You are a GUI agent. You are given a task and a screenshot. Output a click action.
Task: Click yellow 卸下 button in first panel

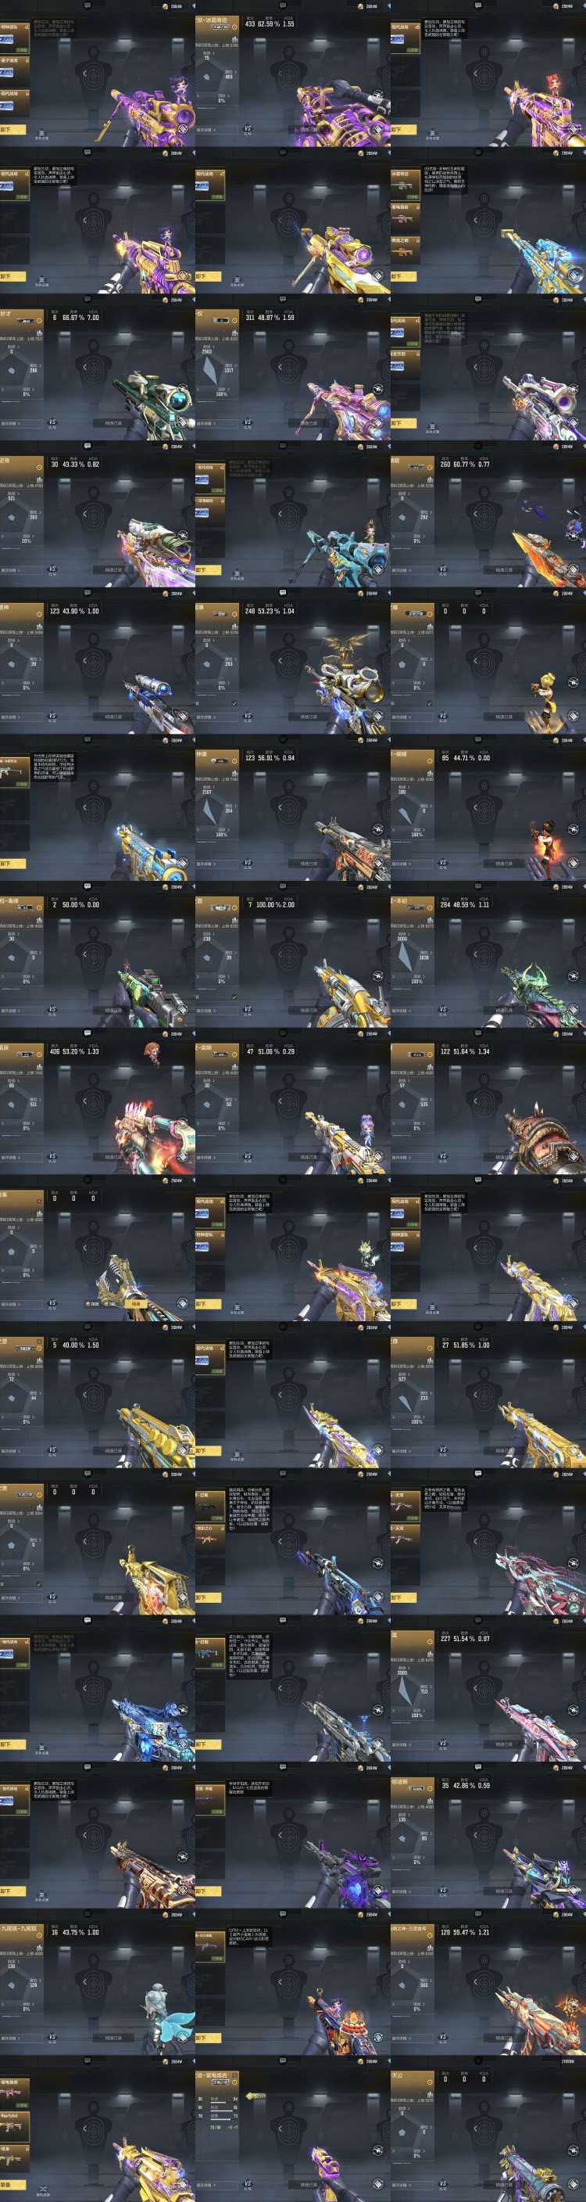13,130
